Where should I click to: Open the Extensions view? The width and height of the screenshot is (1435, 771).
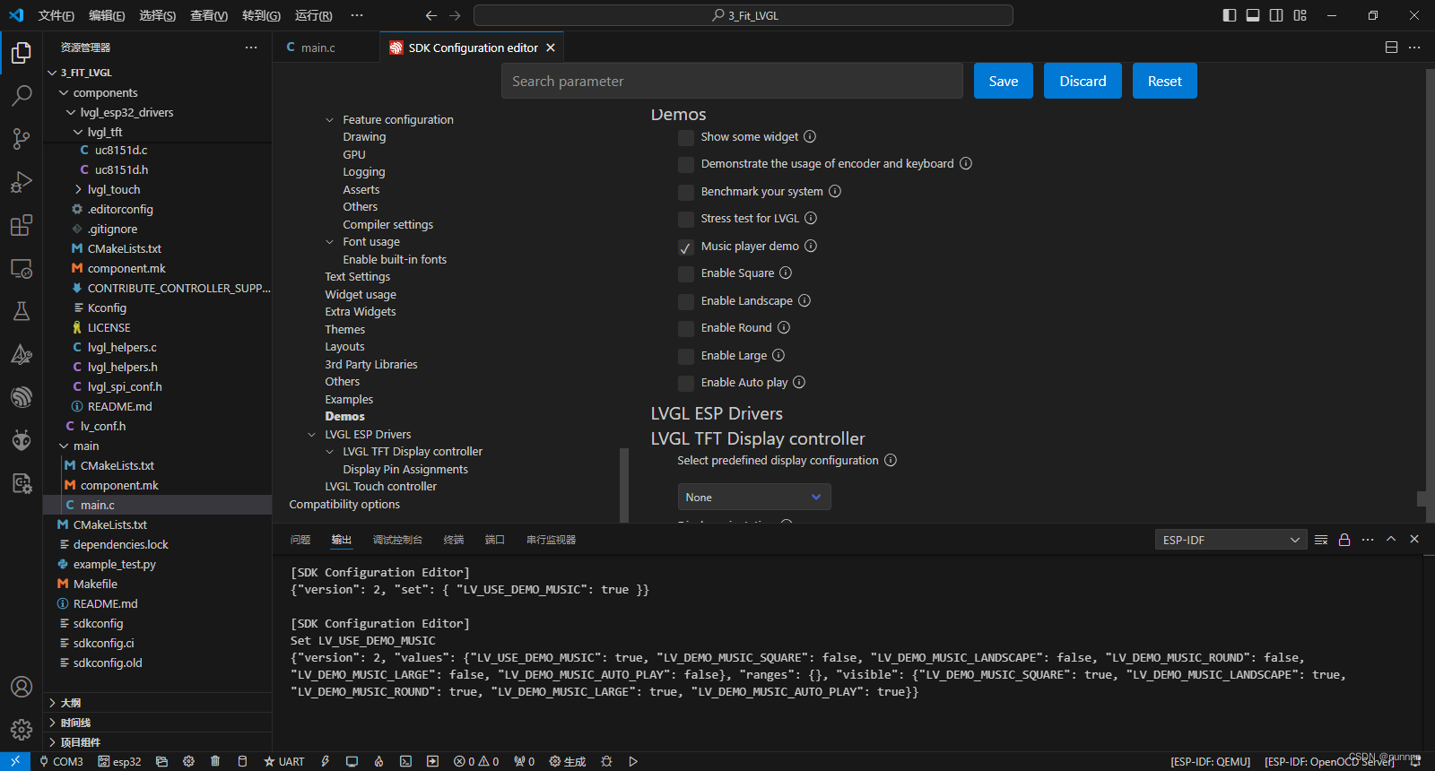22,225
